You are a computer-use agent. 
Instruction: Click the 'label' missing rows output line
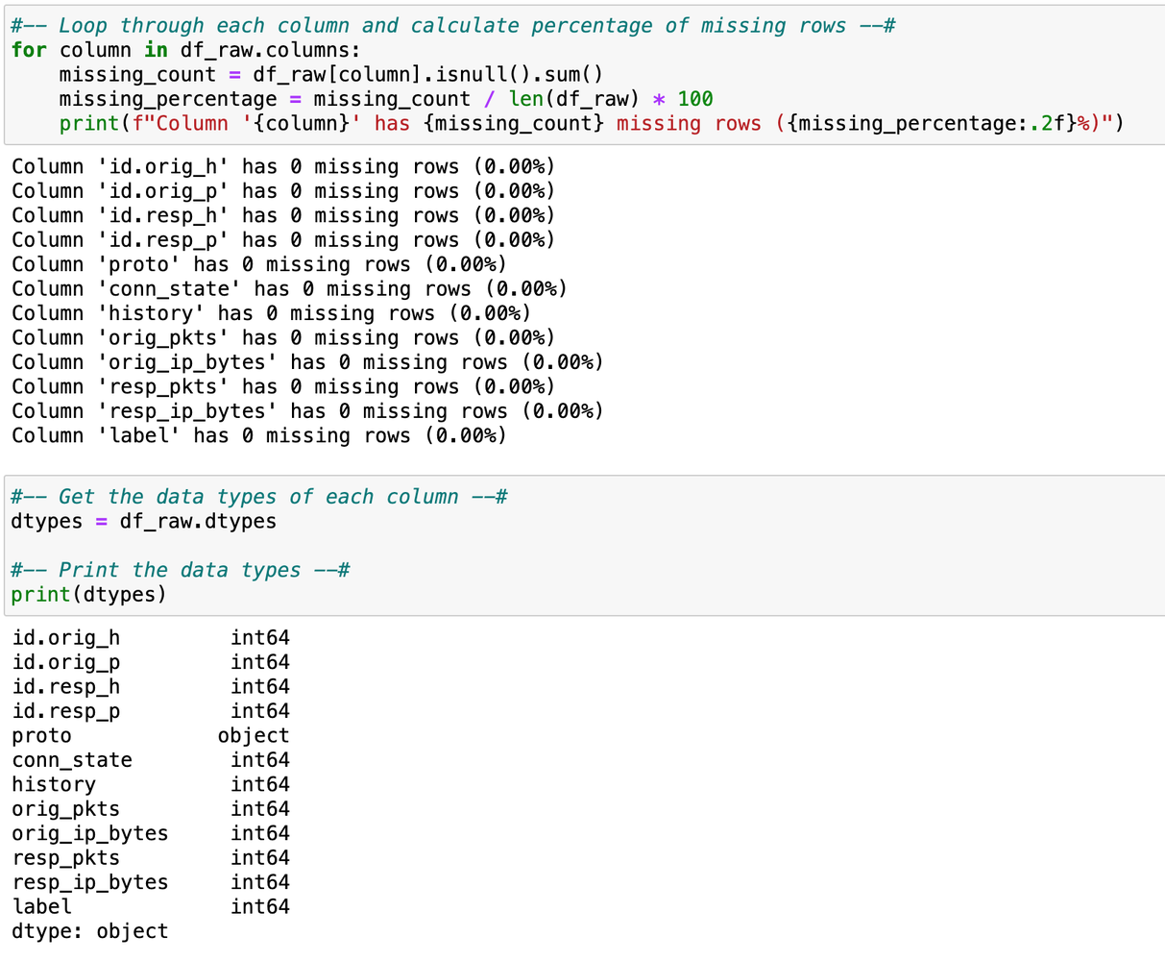coord(258,435)
